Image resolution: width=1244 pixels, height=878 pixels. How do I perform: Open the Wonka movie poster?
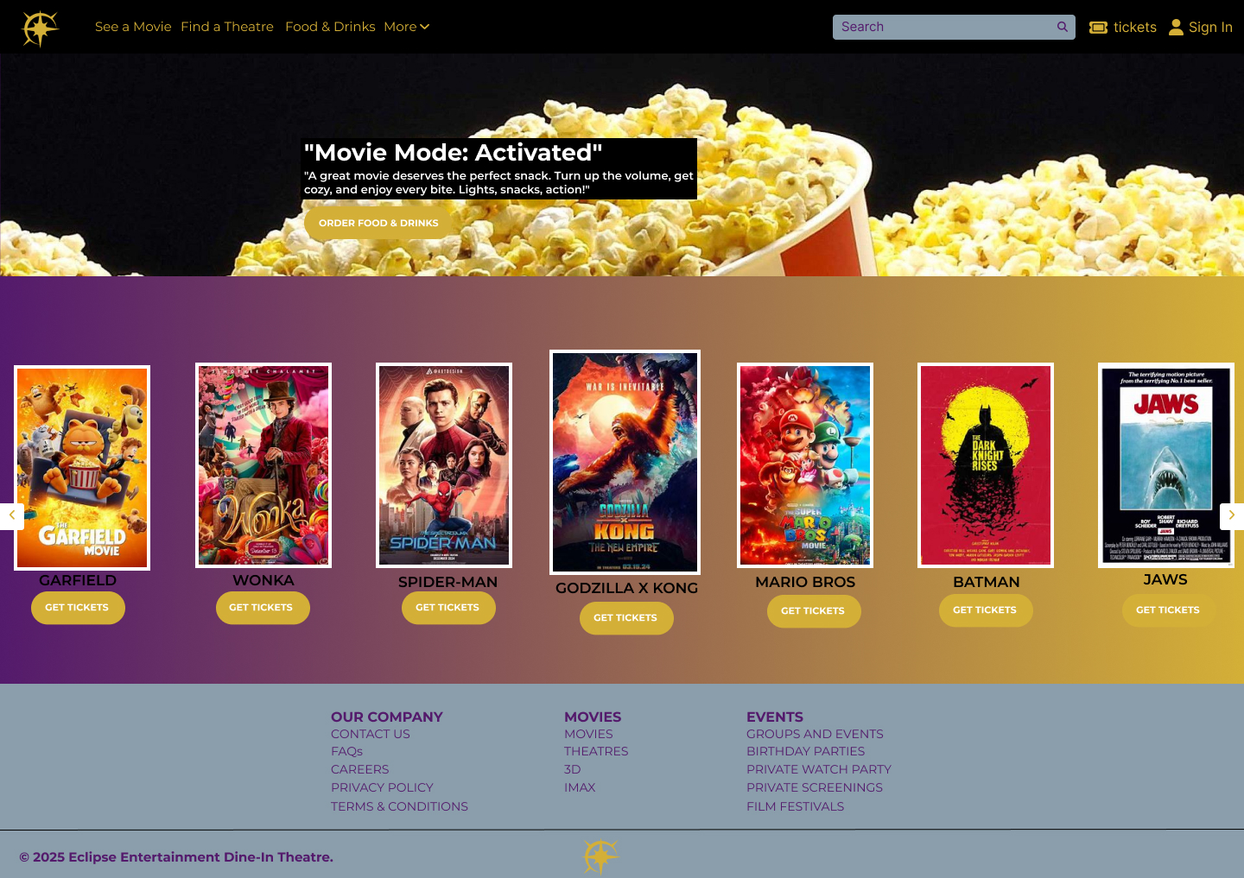[263, 465]
